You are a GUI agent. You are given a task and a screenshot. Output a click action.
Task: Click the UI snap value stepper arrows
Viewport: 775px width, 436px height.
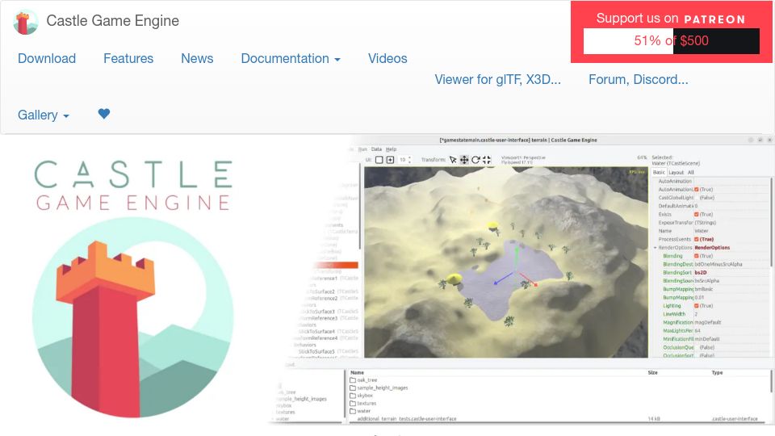[x=409, y=160]
